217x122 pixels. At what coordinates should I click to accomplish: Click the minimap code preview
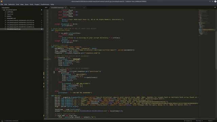pos(207,23)
